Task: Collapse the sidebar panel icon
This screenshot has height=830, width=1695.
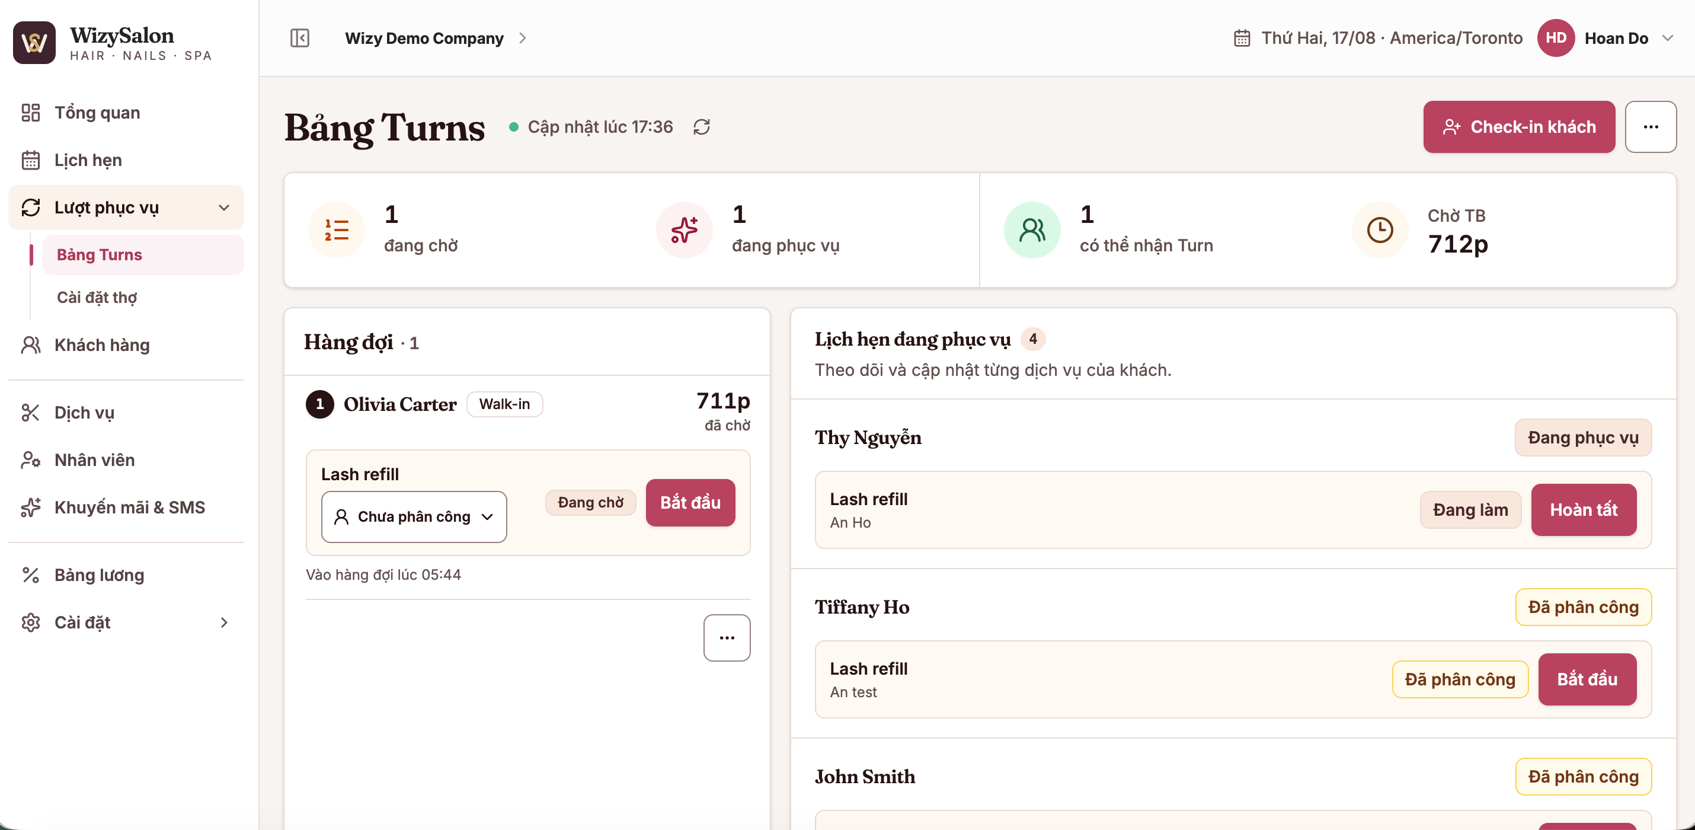Action: click(x=300, y=38)
